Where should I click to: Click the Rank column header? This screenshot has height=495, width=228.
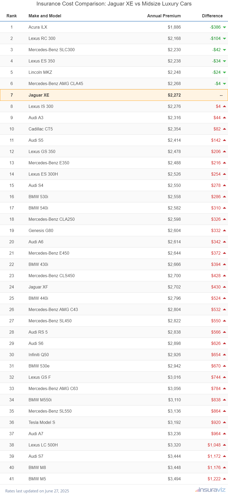point(12,16)
